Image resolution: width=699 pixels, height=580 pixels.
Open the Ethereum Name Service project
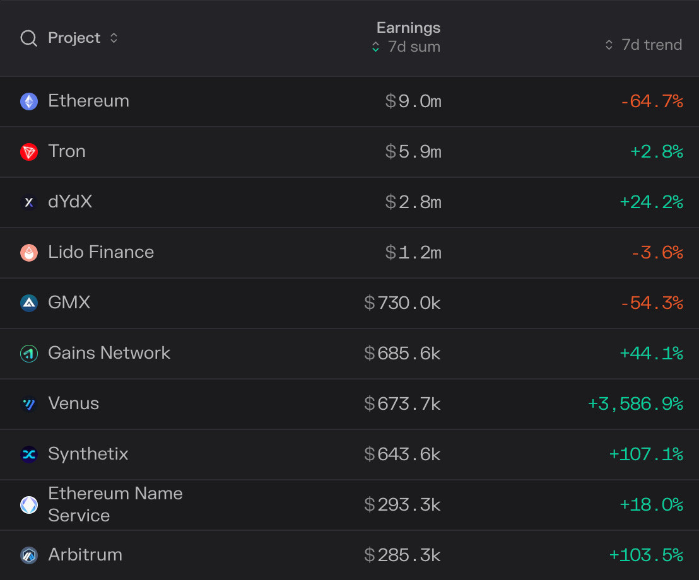point(115,504)
